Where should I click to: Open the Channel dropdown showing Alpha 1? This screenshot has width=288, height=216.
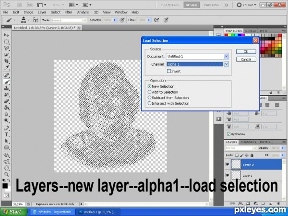point(226,64)
